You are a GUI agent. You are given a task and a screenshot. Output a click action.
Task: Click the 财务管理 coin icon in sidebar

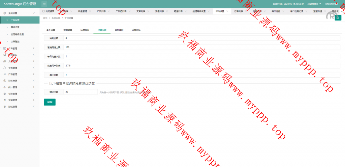pos(5,81)
